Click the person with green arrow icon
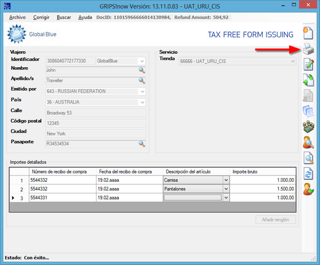 point(308,189)
